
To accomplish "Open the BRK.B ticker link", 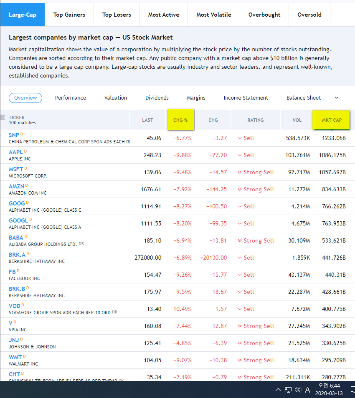I will click(17, 289).
